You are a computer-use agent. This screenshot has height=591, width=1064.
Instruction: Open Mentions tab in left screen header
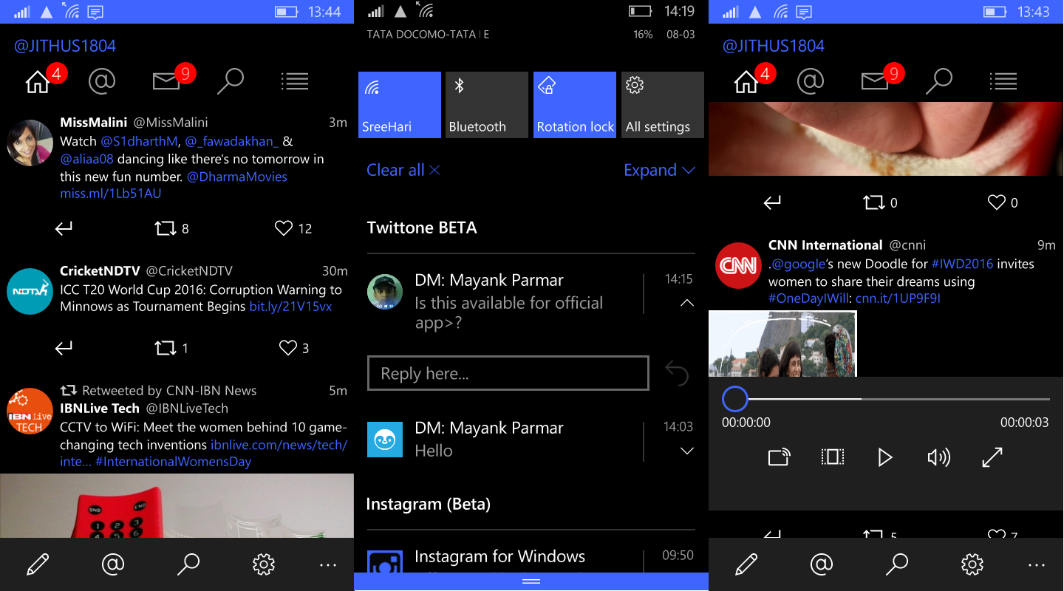point(102,82)
